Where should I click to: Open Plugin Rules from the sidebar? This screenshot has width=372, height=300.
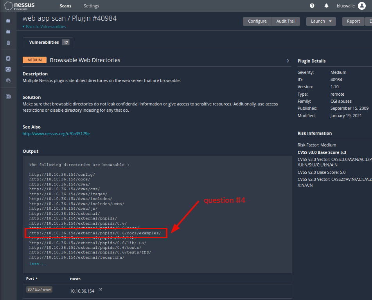pyautogui.click(x=8, y=69)
